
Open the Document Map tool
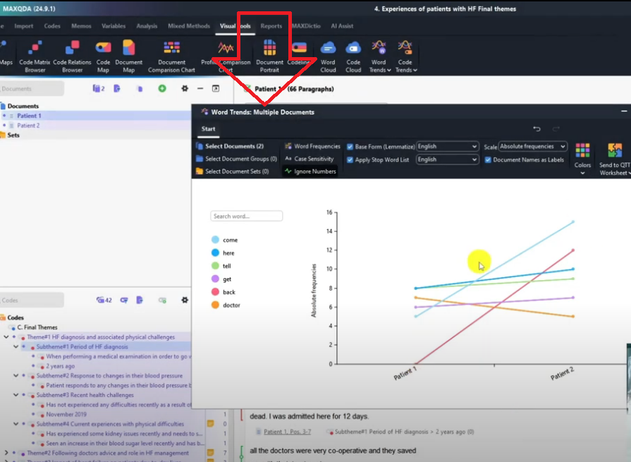point(129,56)
